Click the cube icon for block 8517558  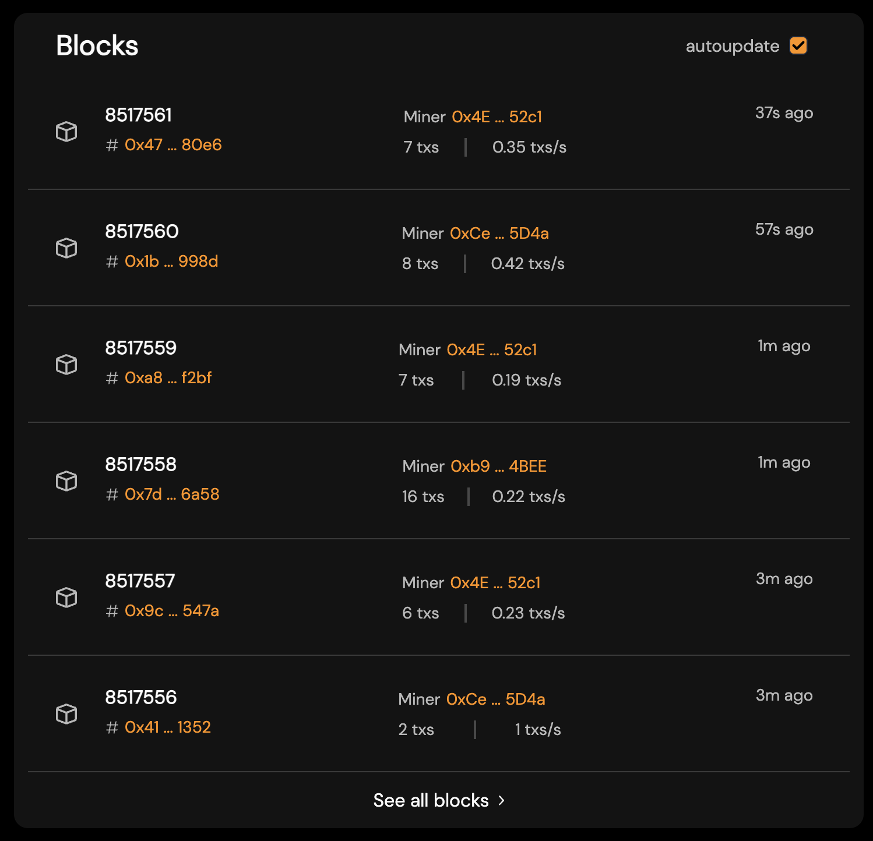pyautogui.click(x=66, y=481)
